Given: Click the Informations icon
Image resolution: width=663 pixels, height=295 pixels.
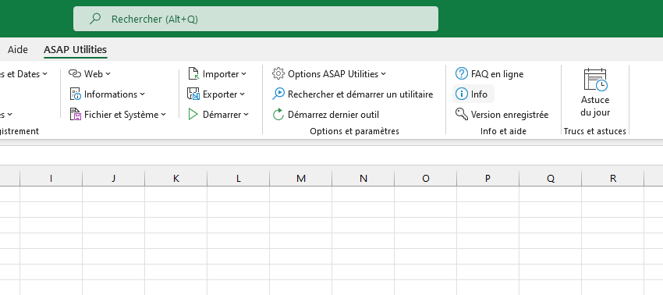Looking at the screenshot, I should (x=75, y=94).
